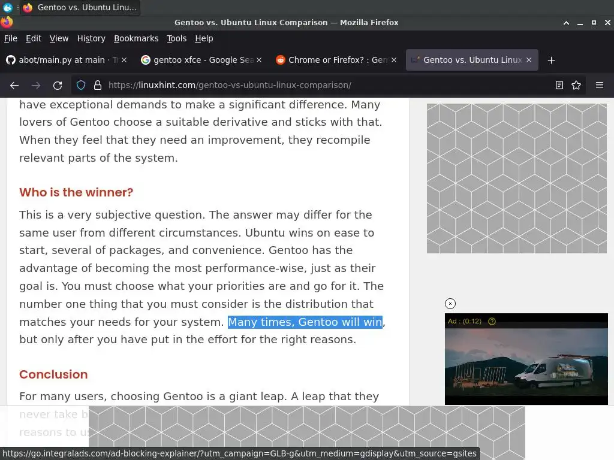Close the Chrome or Firefox Reddit tab

point(394,60)
